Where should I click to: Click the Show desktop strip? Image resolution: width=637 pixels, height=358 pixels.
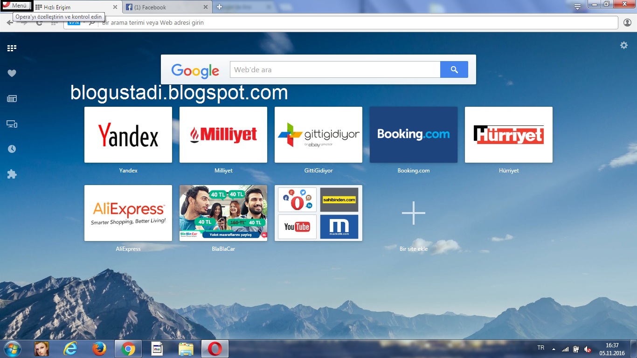[x=633, y=349]
